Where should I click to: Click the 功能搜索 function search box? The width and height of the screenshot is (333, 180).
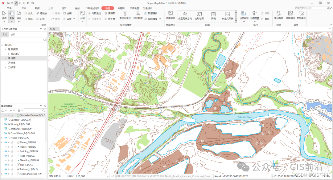[312, 8]
